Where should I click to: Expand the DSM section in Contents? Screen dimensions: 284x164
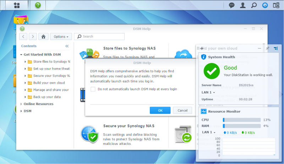tap(21, 111)
